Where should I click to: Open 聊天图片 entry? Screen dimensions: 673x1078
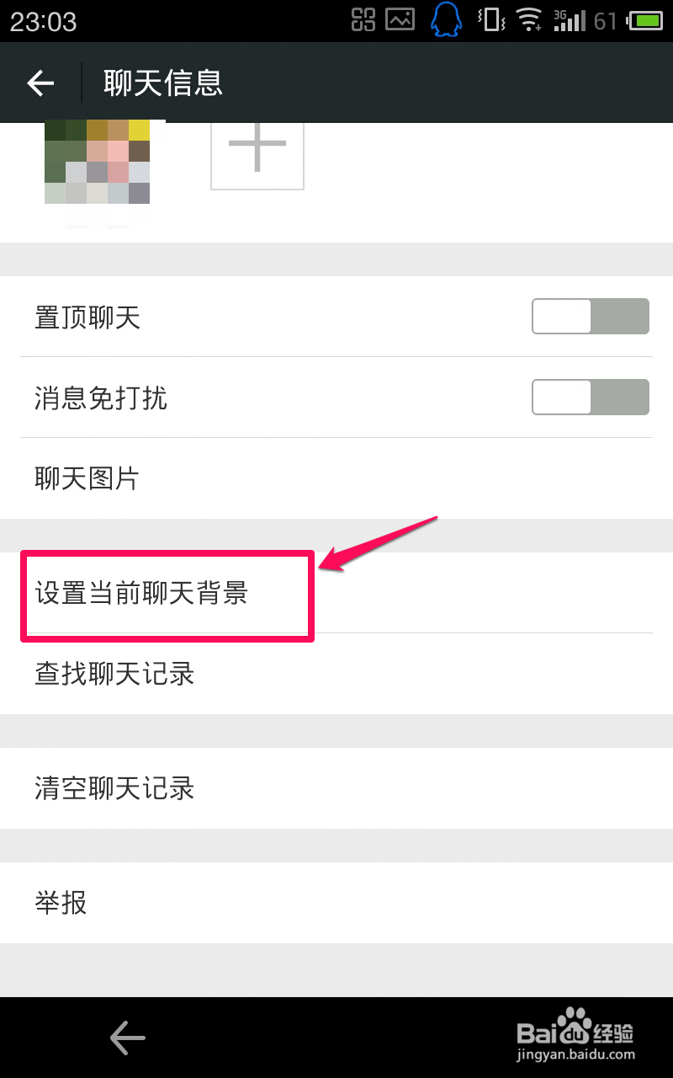pos(336,478)
